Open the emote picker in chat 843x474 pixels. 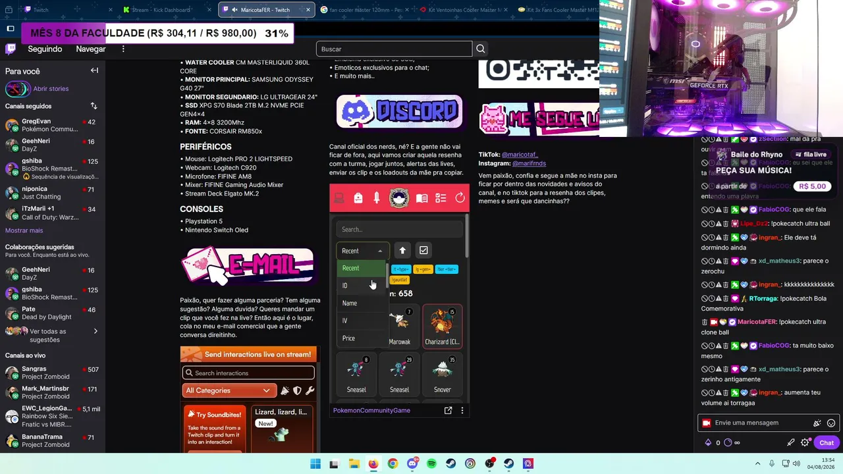831,423
